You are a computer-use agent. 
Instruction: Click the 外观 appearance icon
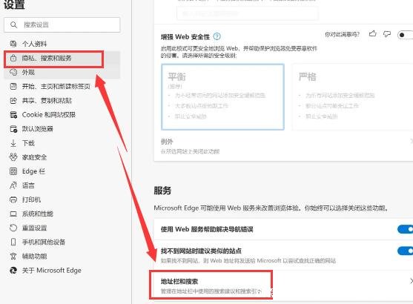(x=13, y=72)
